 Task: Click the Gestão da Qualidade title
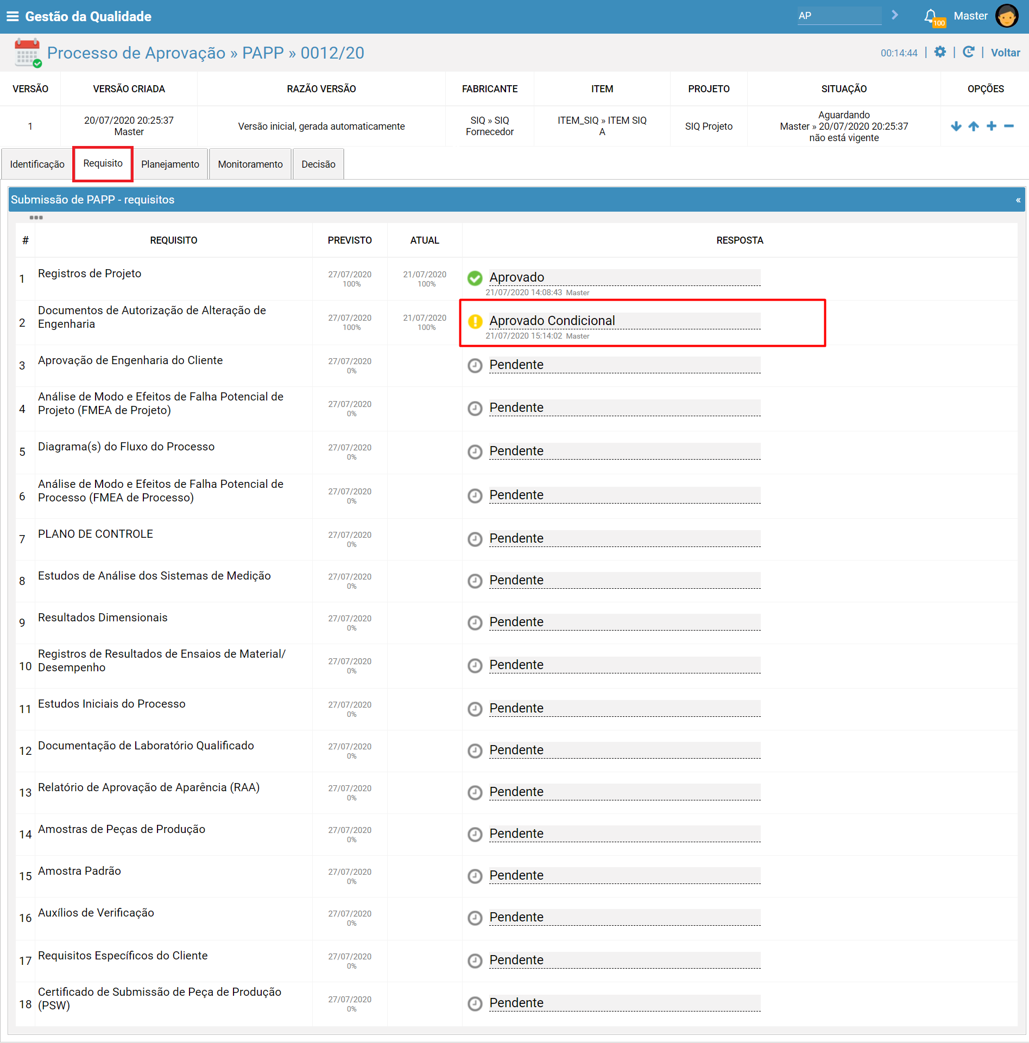click(x=88, y=16)
